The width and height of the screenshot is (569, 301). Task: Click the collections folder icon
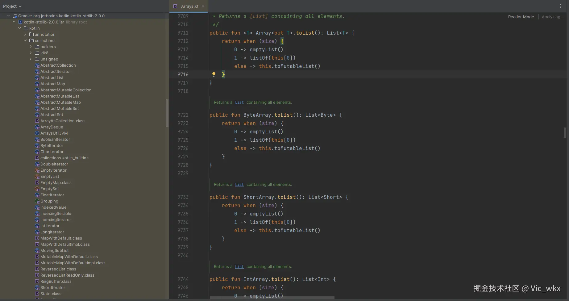[31, 40]
